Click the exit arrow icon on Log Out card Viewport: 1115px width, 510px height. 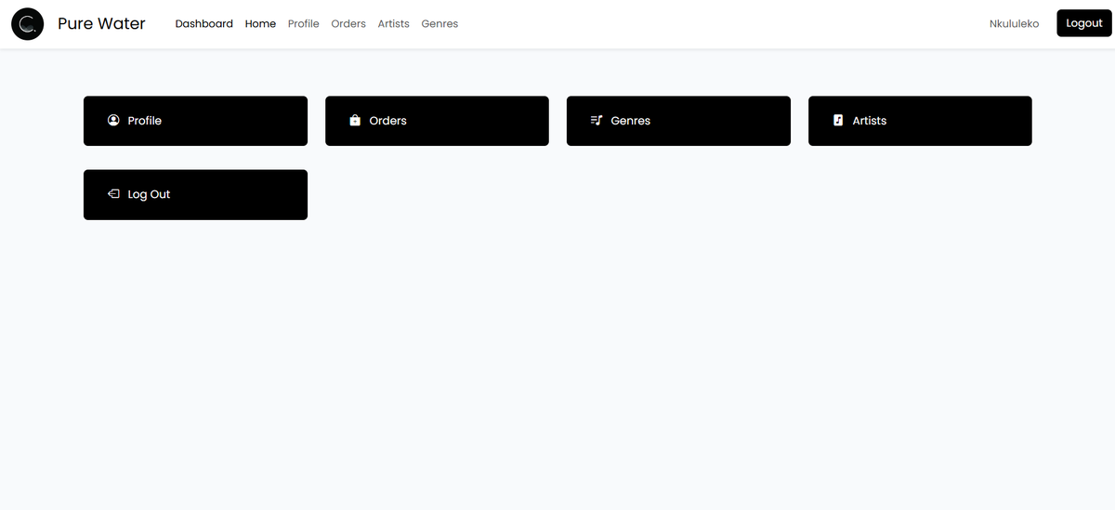113,194
